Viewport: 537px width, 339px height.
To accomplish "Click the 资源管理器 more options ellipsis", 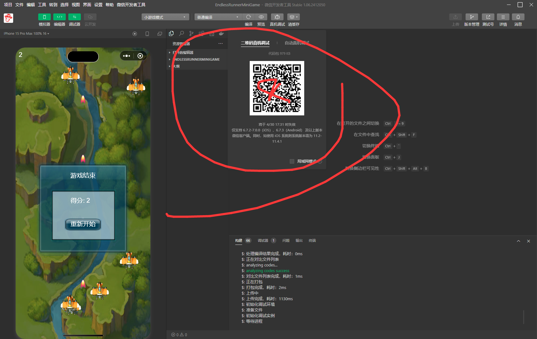I will (x=221, y=43).
